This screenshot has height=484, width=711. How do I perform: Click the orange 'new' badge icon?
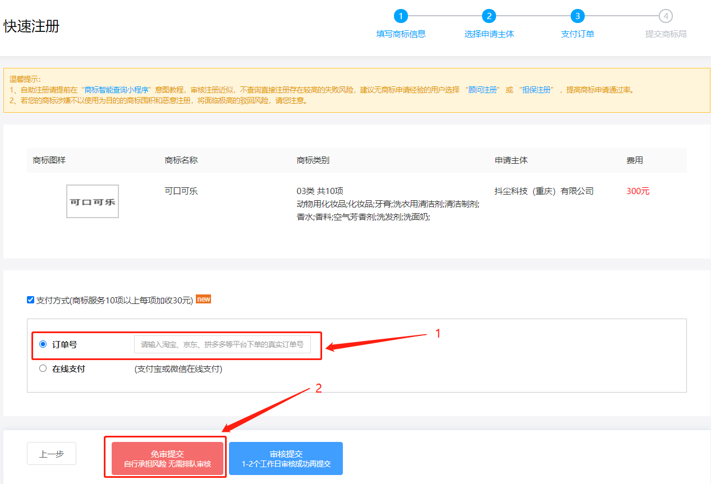pos(204,299)
